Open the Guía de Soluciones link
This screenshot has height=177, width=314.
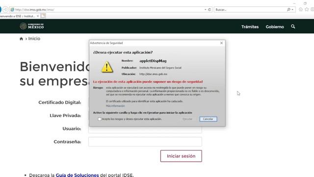(x=77, y=175)
